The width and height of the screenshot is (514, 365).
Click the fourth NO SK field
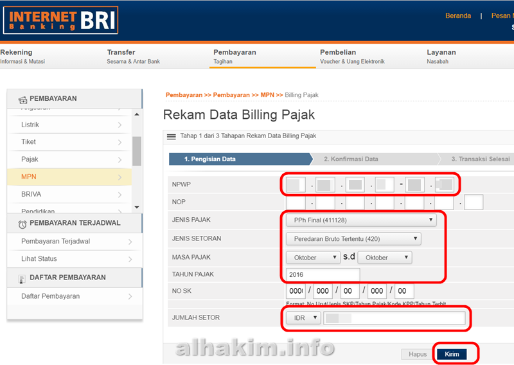pyautogui.click(x=377, y=291)
